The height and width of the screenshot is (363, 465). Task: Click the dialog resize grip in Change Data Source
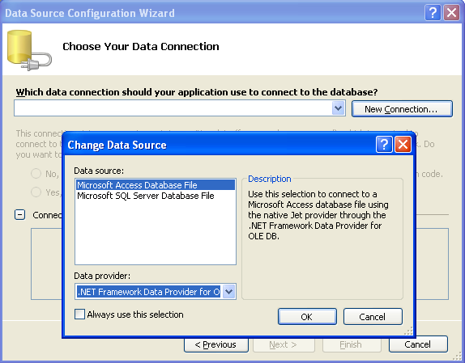click(x=408, y=331)
